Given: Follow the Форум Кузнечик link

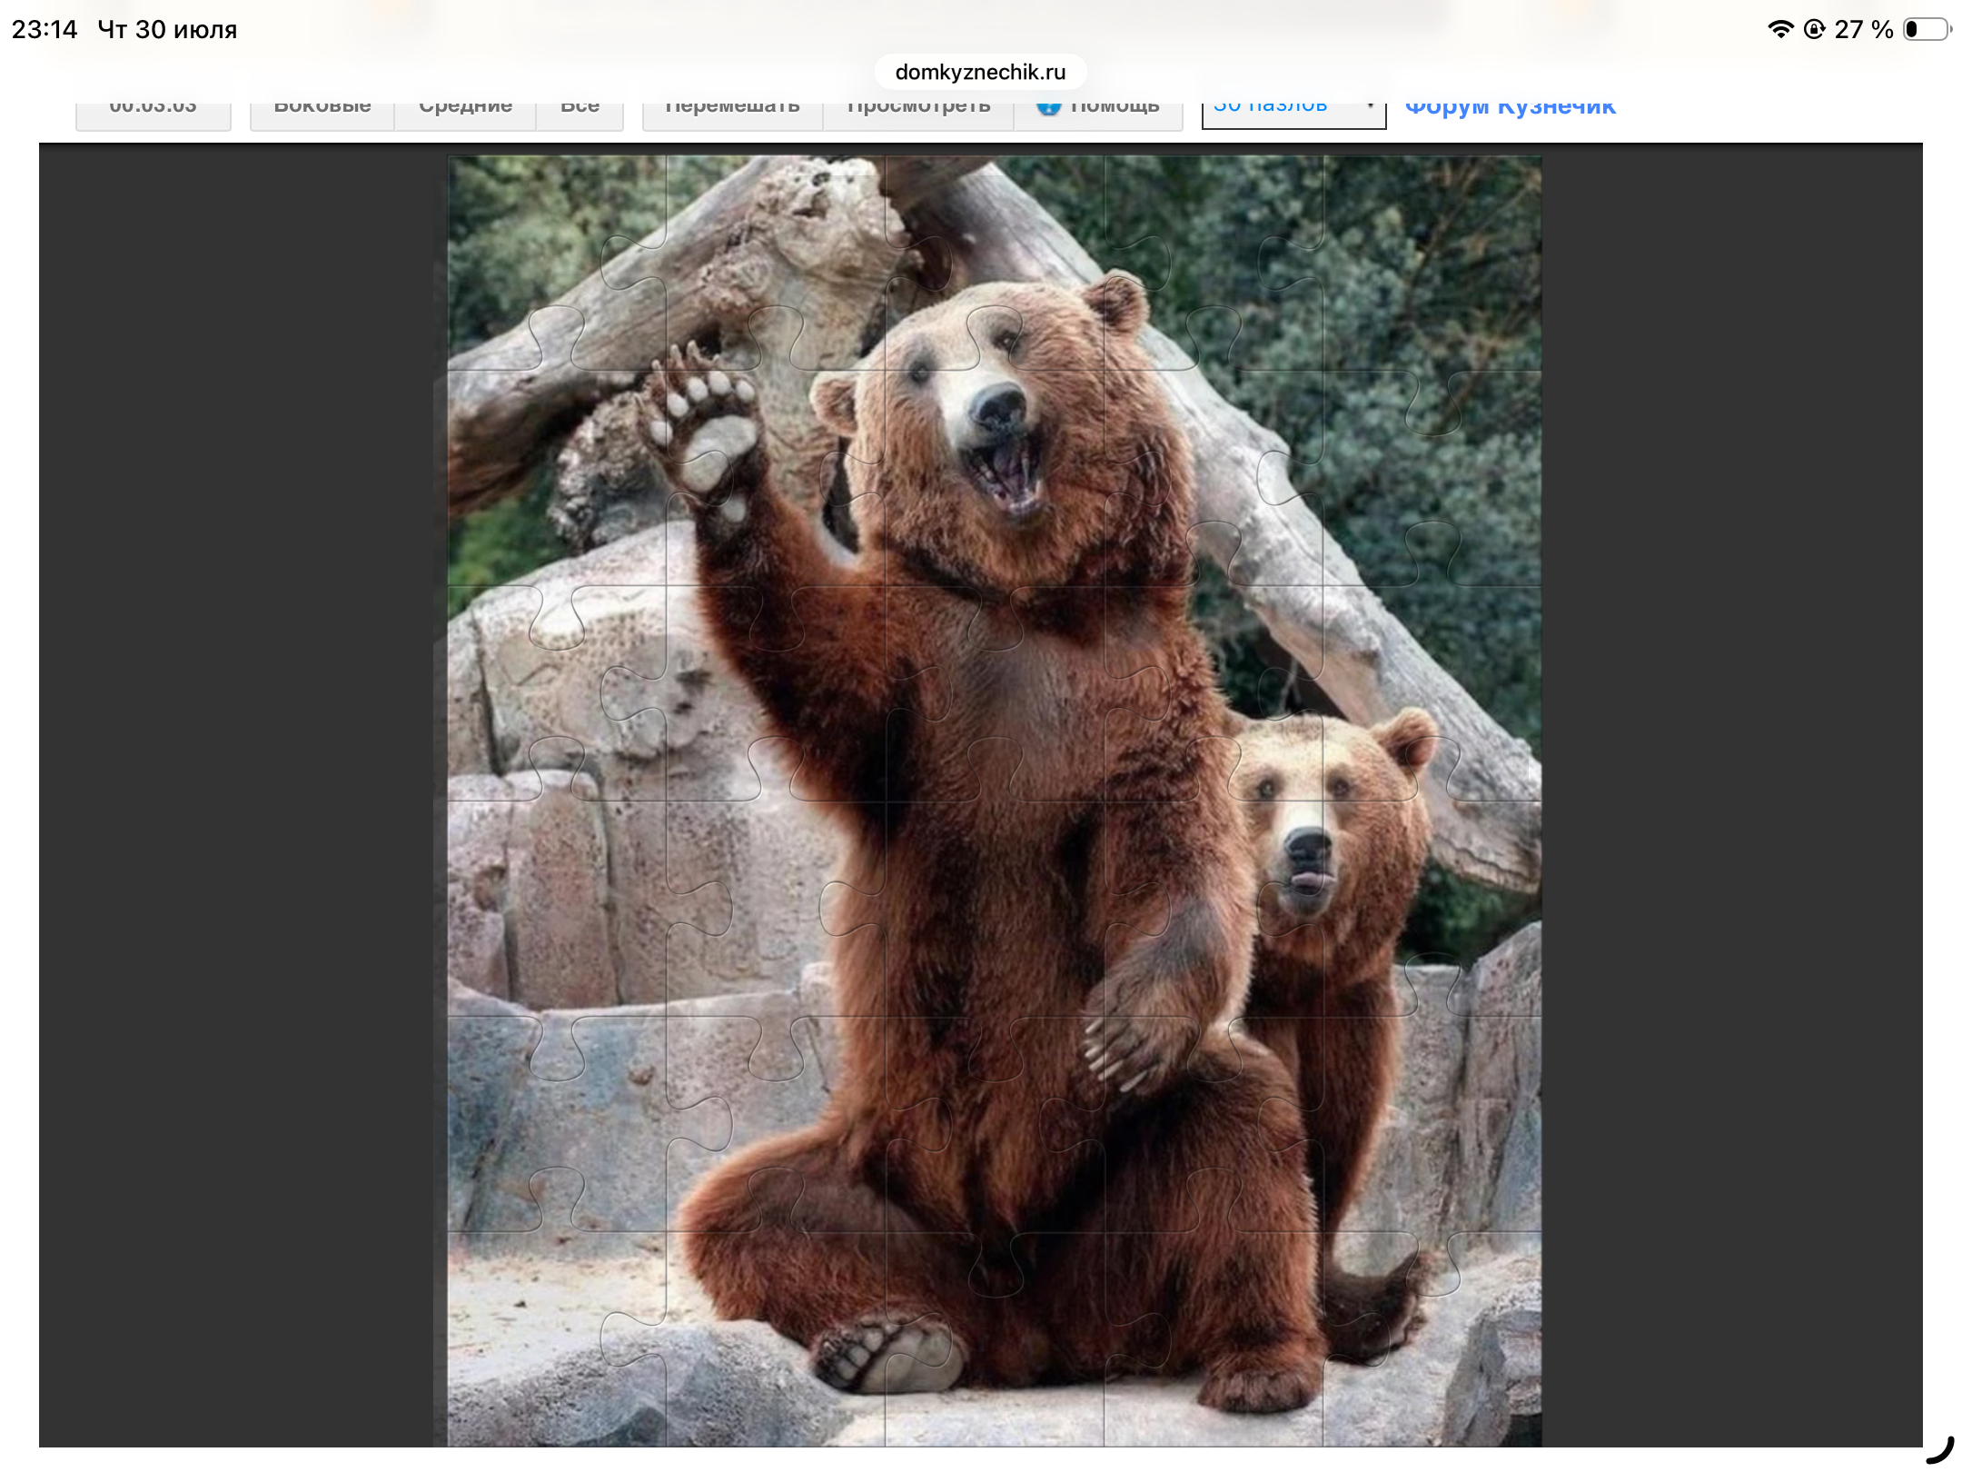Looking at the screenshot, I should [1511, 107].
